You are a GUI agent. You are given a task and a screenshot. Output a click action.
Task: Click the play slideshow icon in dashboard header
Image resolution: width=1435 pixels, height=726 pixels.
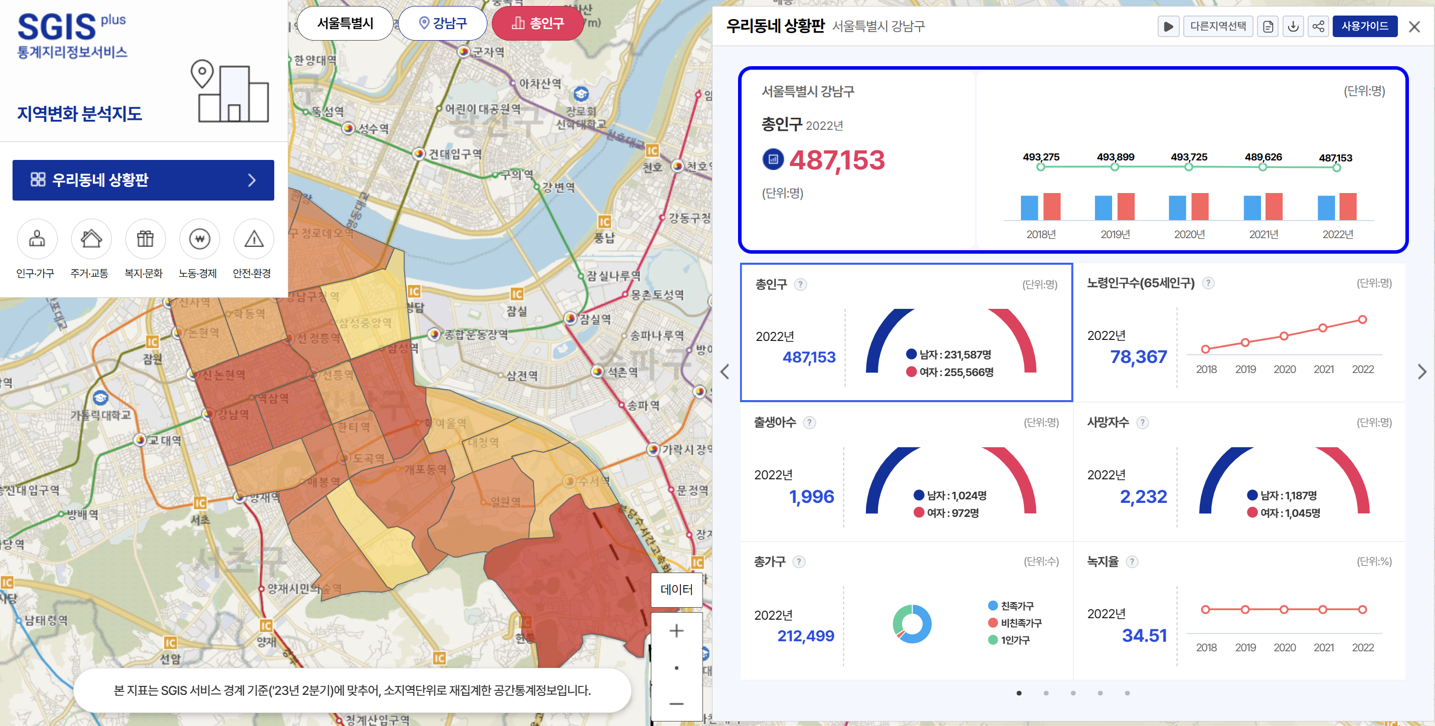[x=1168, y=26]
